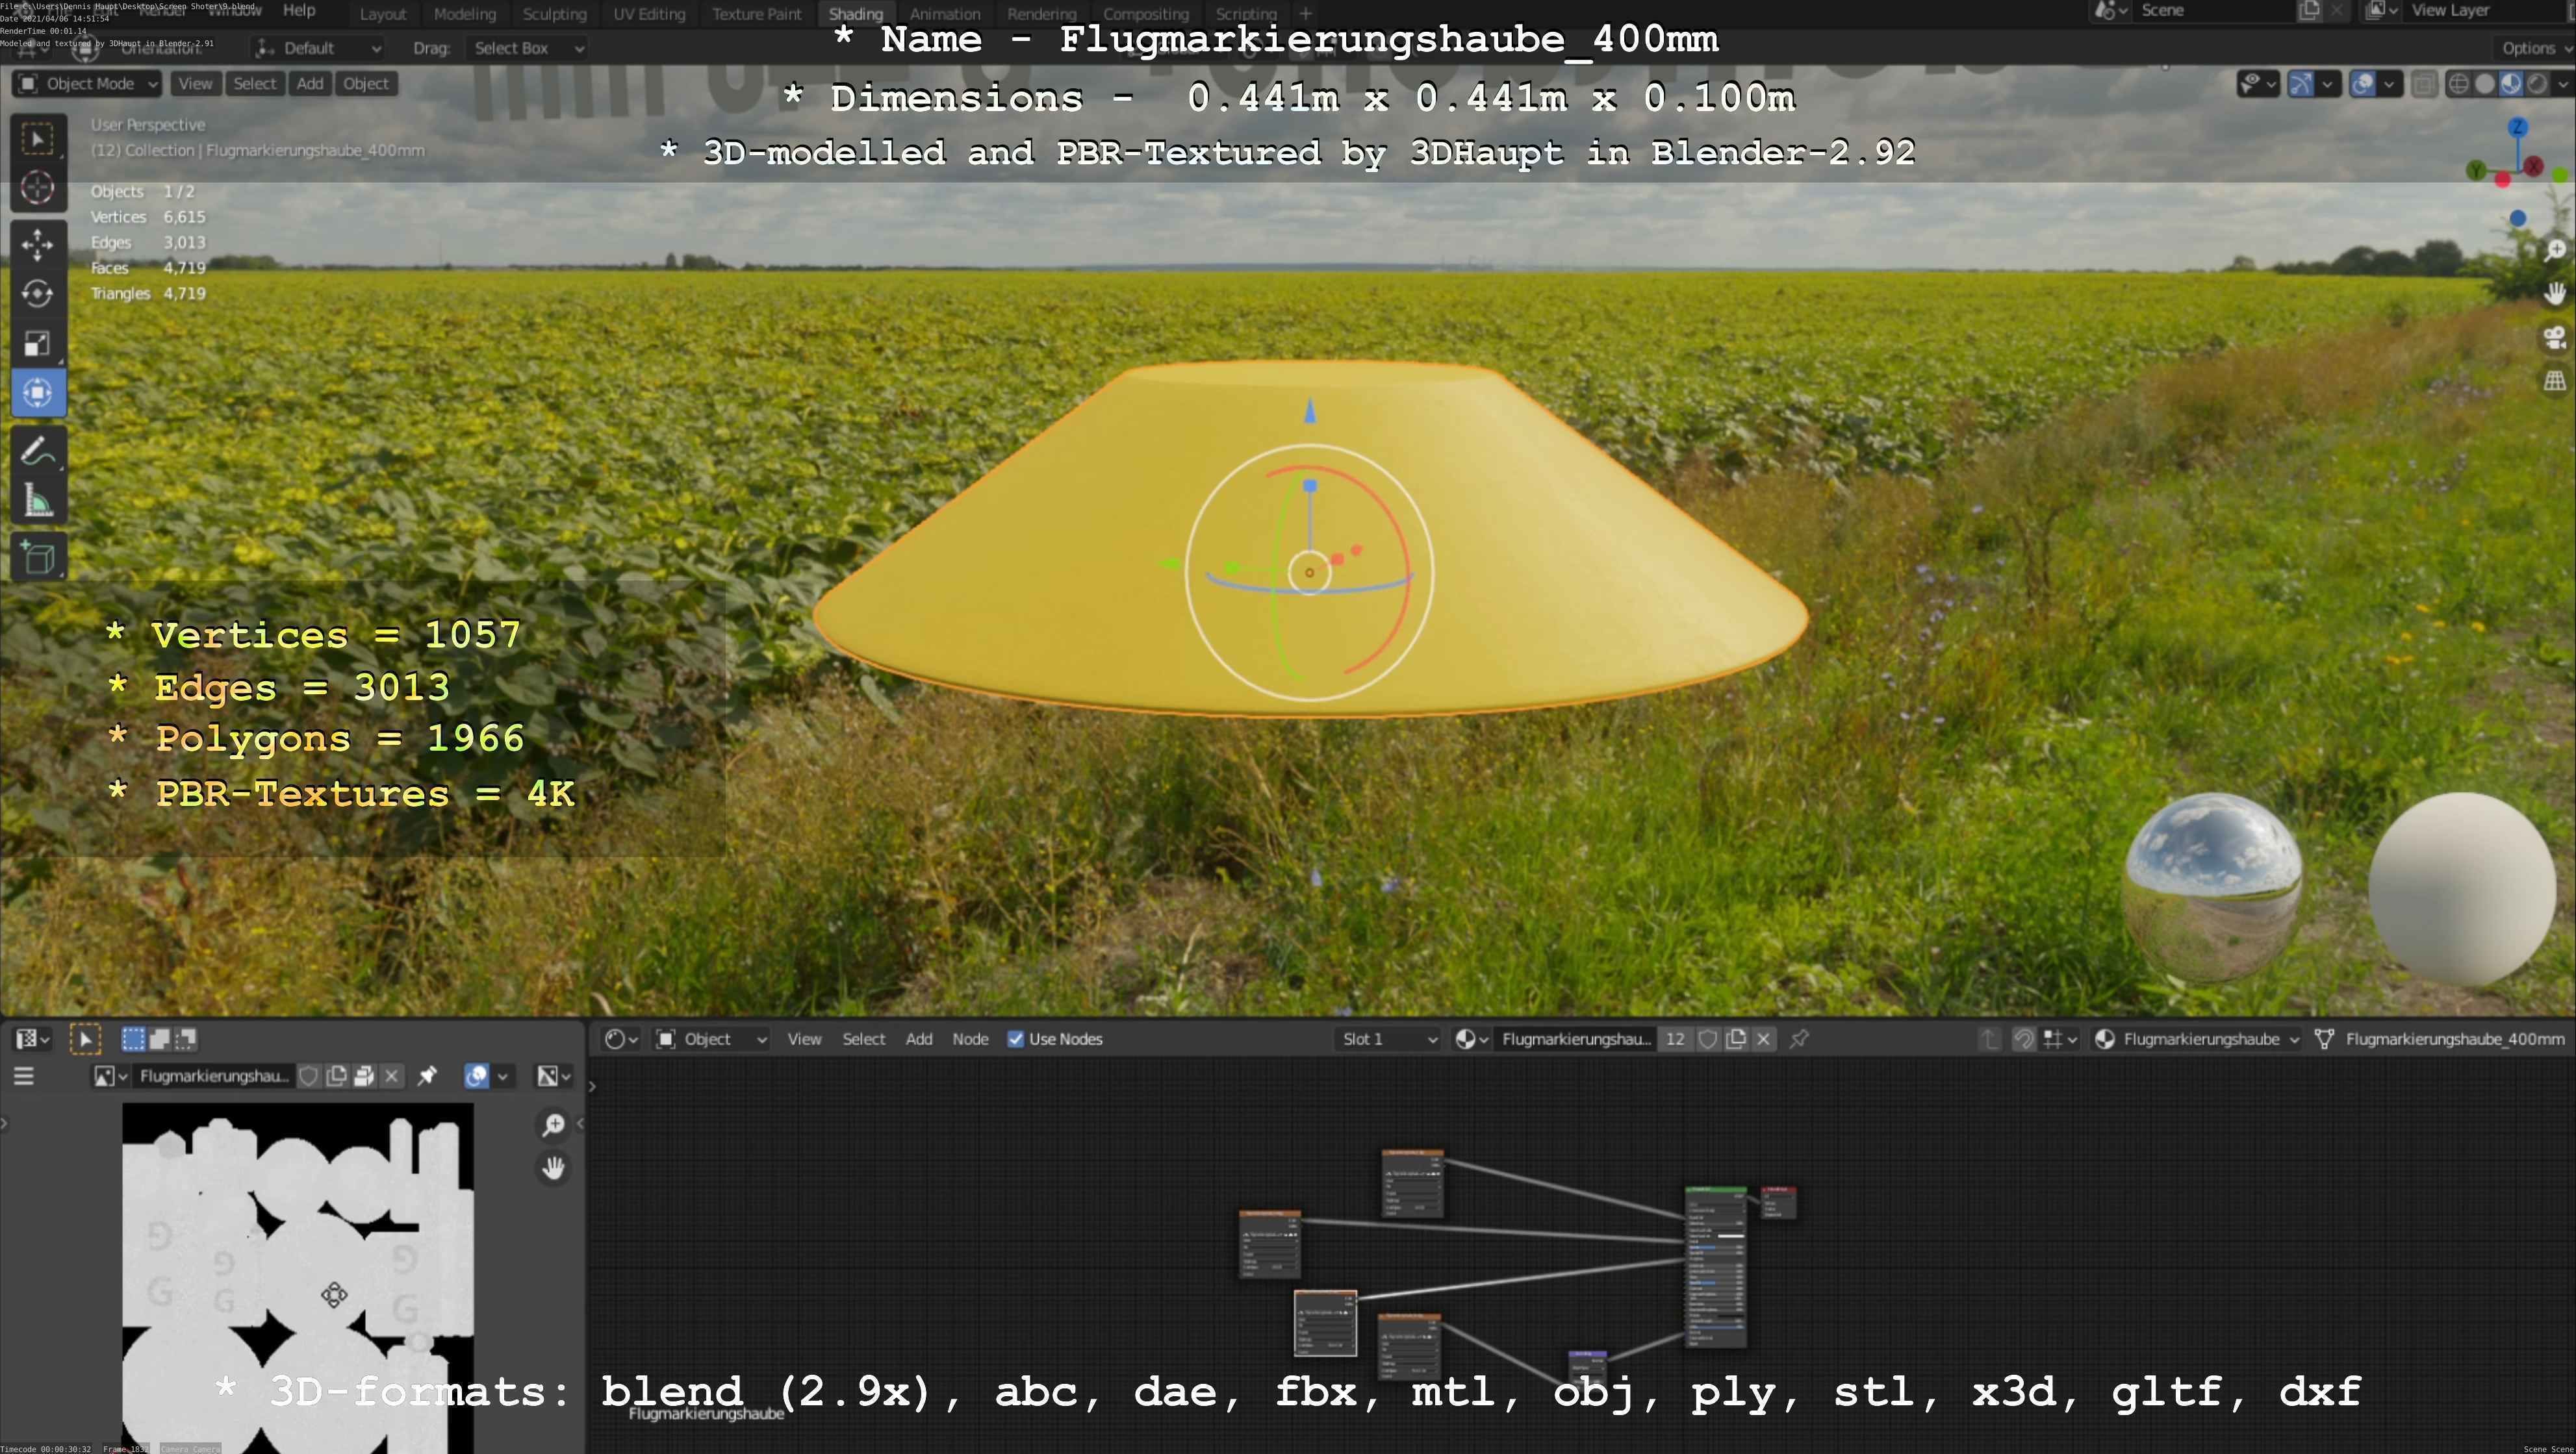Open the node editor type dropdown

point(621,1039)
